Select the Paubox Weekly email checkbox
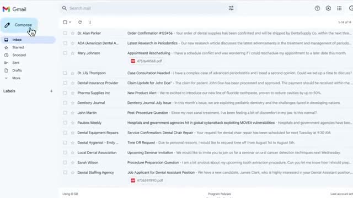The width and height of the screenshot is (353, 198). 65,123
